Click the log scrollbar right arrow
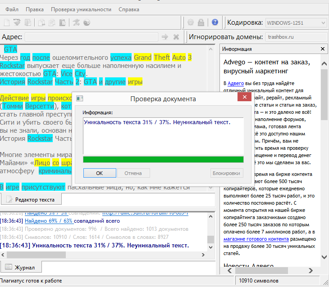The width and height of the screenshot is (329, 287). coord(203,255)
